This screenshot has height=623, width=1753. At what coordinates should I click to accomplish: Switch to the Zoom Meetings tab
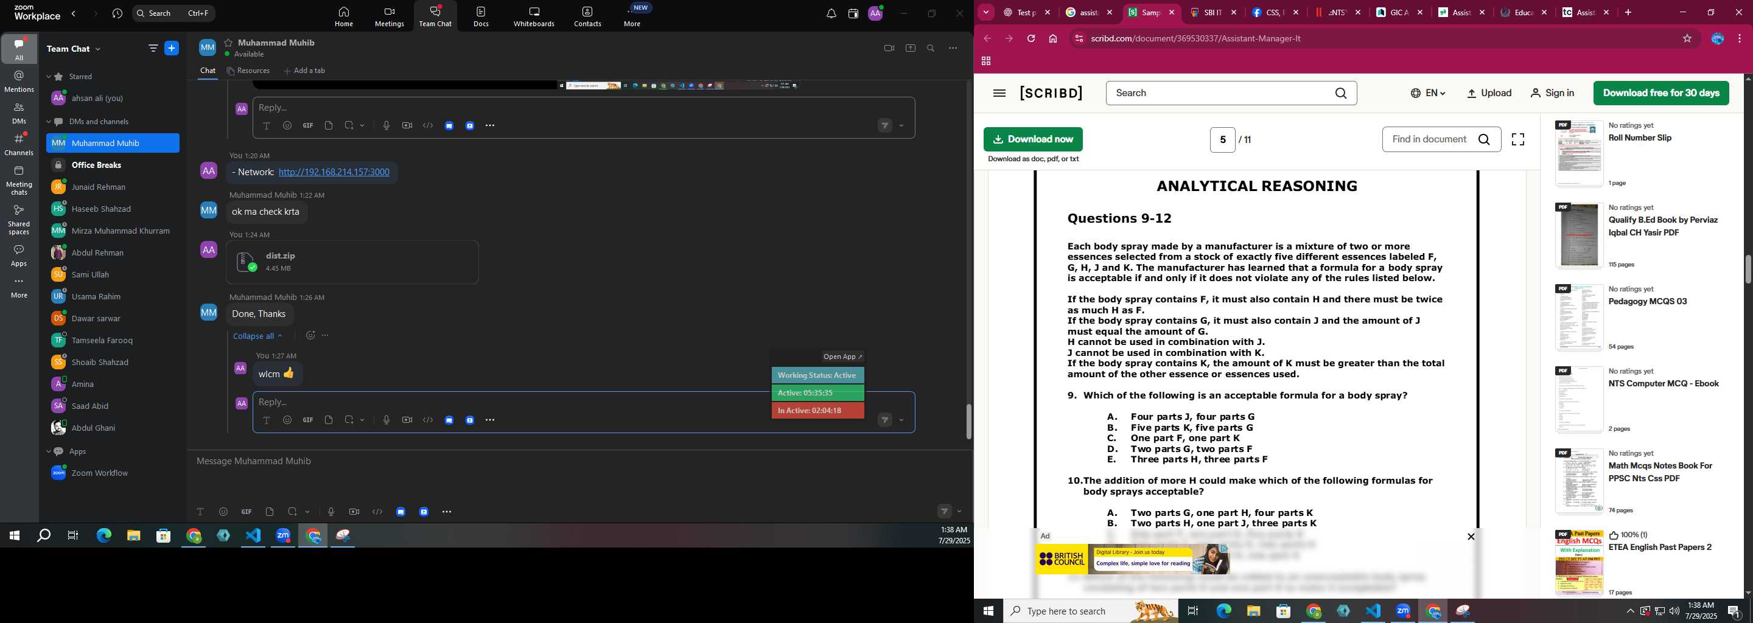[x=390, y=17]
